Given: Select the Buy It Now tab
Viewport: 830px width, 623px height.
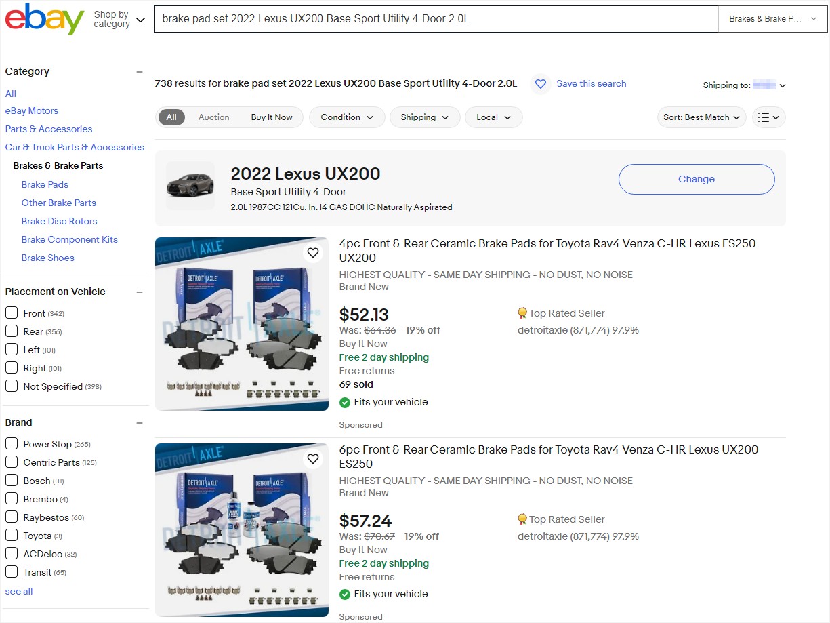Looking at the screenshot, I should click(272, 117).
